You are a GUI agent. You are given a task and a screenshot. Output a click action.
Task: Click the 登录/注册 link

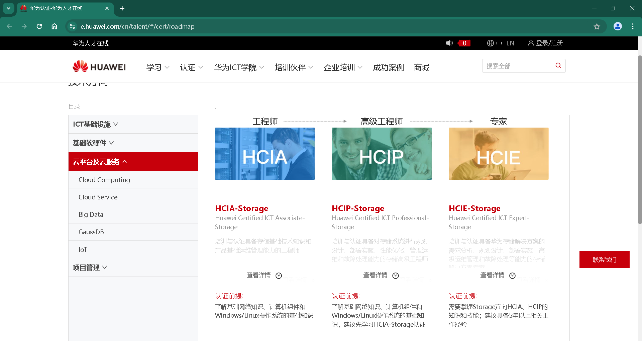click(x=549, y=43)
